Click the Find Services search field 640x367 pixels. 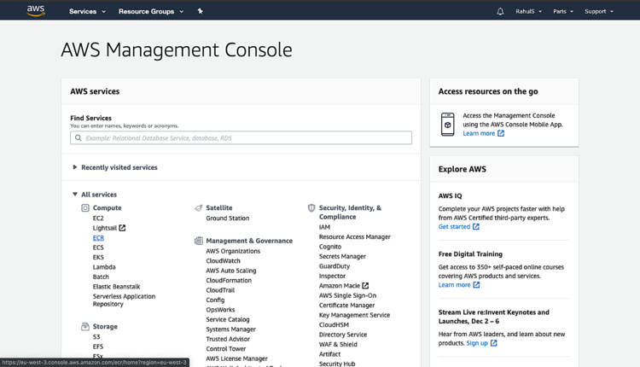241,137
